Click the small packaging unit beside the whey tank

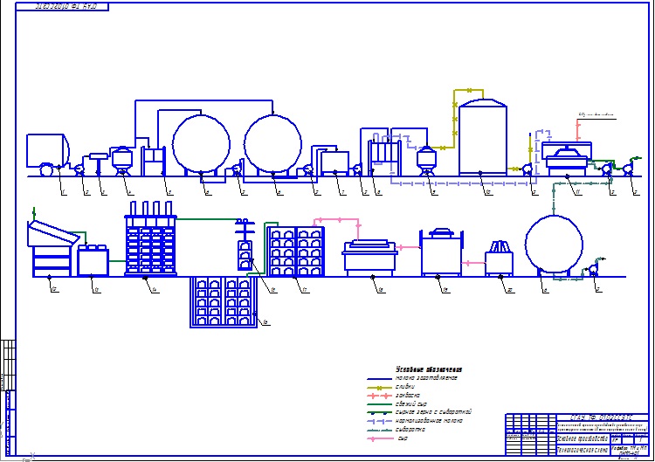pyautogui.click(x=500, y=259)
